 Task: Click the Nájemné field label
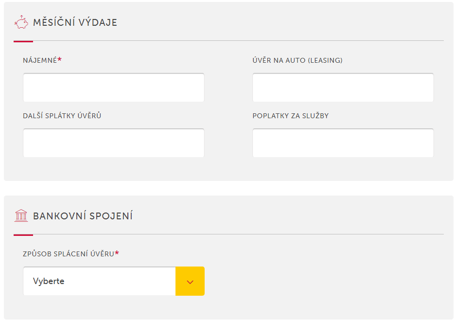click(x=40, y=60)
